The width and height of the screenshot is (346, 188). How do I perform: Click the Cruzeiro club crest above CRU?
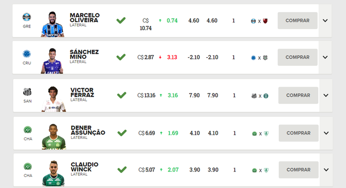click(x=27, y=54)
